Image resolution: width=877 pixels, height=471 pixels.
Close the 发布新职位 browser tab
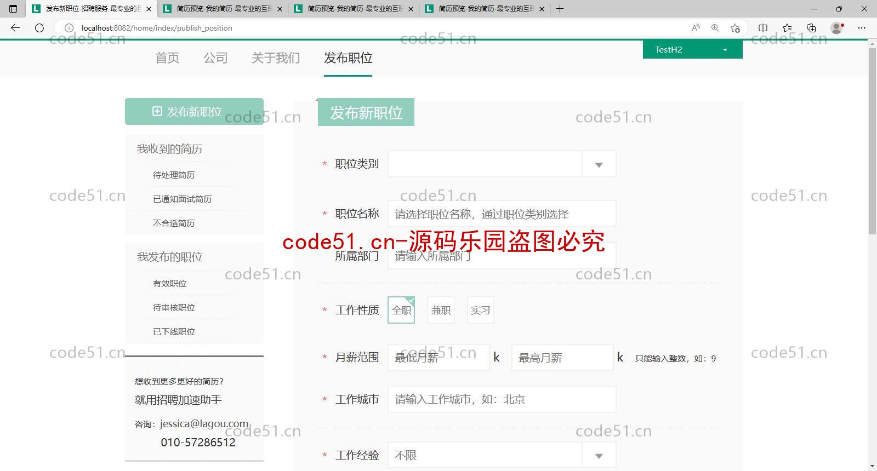click(x=149, y=9)
